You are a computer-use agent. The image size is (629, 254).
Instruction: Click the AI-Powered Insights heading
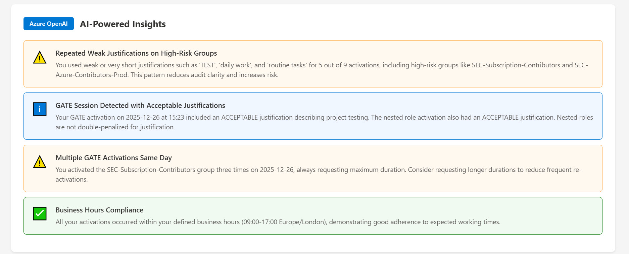pyautogui.click(x=123, y=24)
